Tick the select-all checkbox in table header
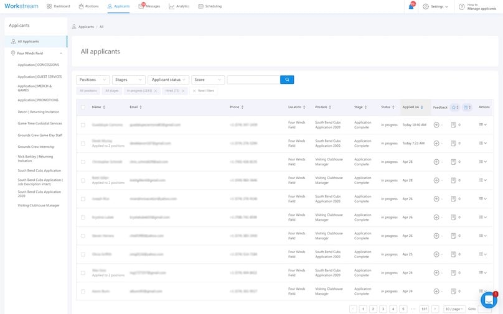The width and height of the screenshot is (503, 314). click(83, 107)
